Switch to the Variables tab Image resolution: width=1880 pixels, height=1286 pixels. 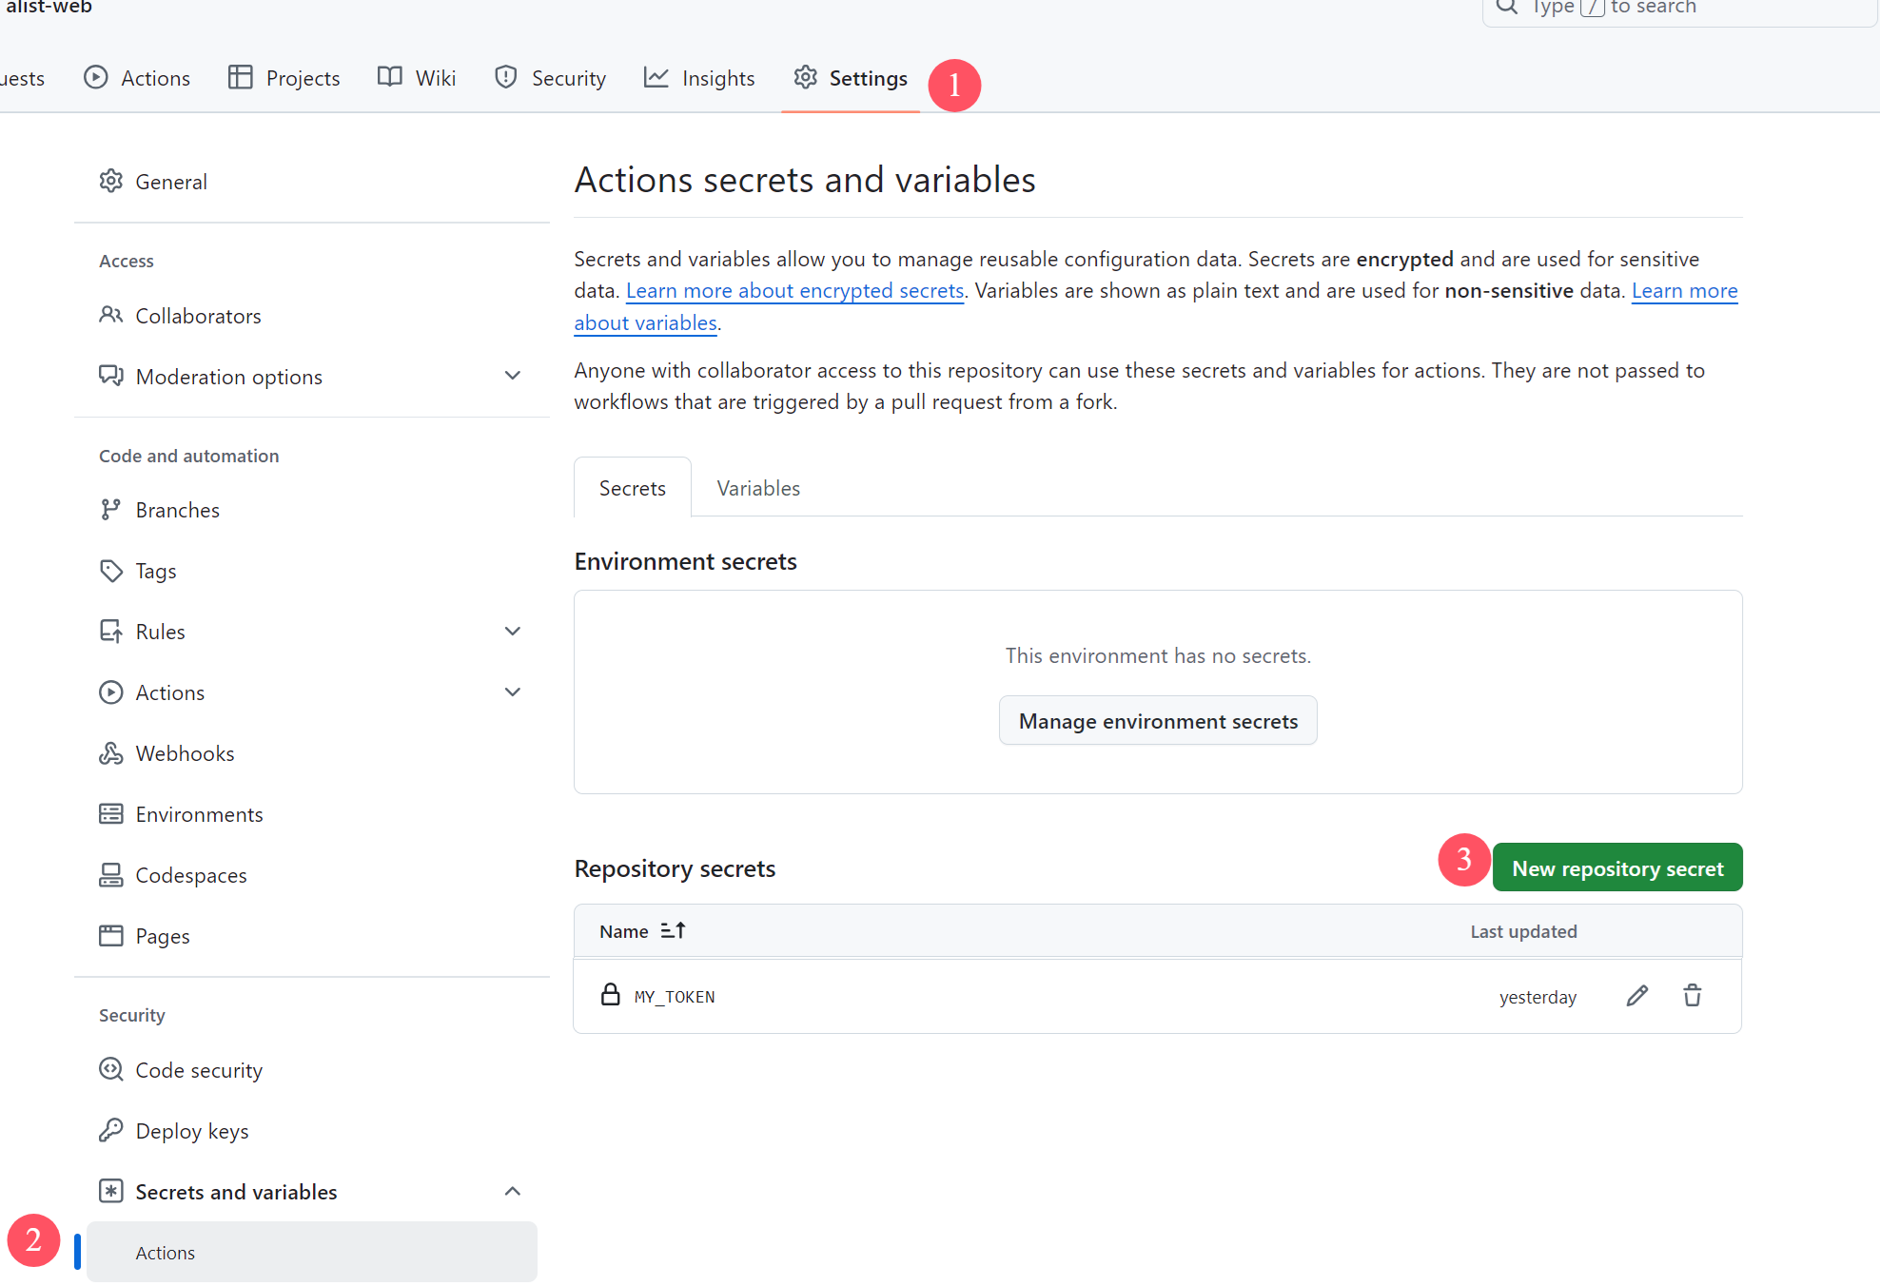pyautogui.click(x=758, y=488)
